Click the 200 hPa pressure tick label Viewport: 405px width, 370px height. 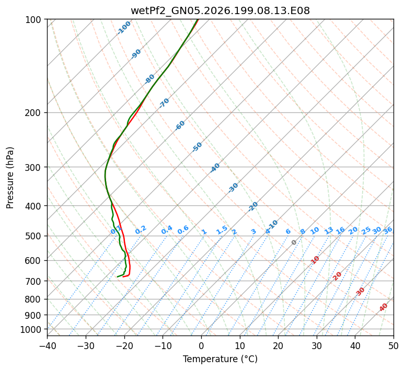tap(34, 113)
